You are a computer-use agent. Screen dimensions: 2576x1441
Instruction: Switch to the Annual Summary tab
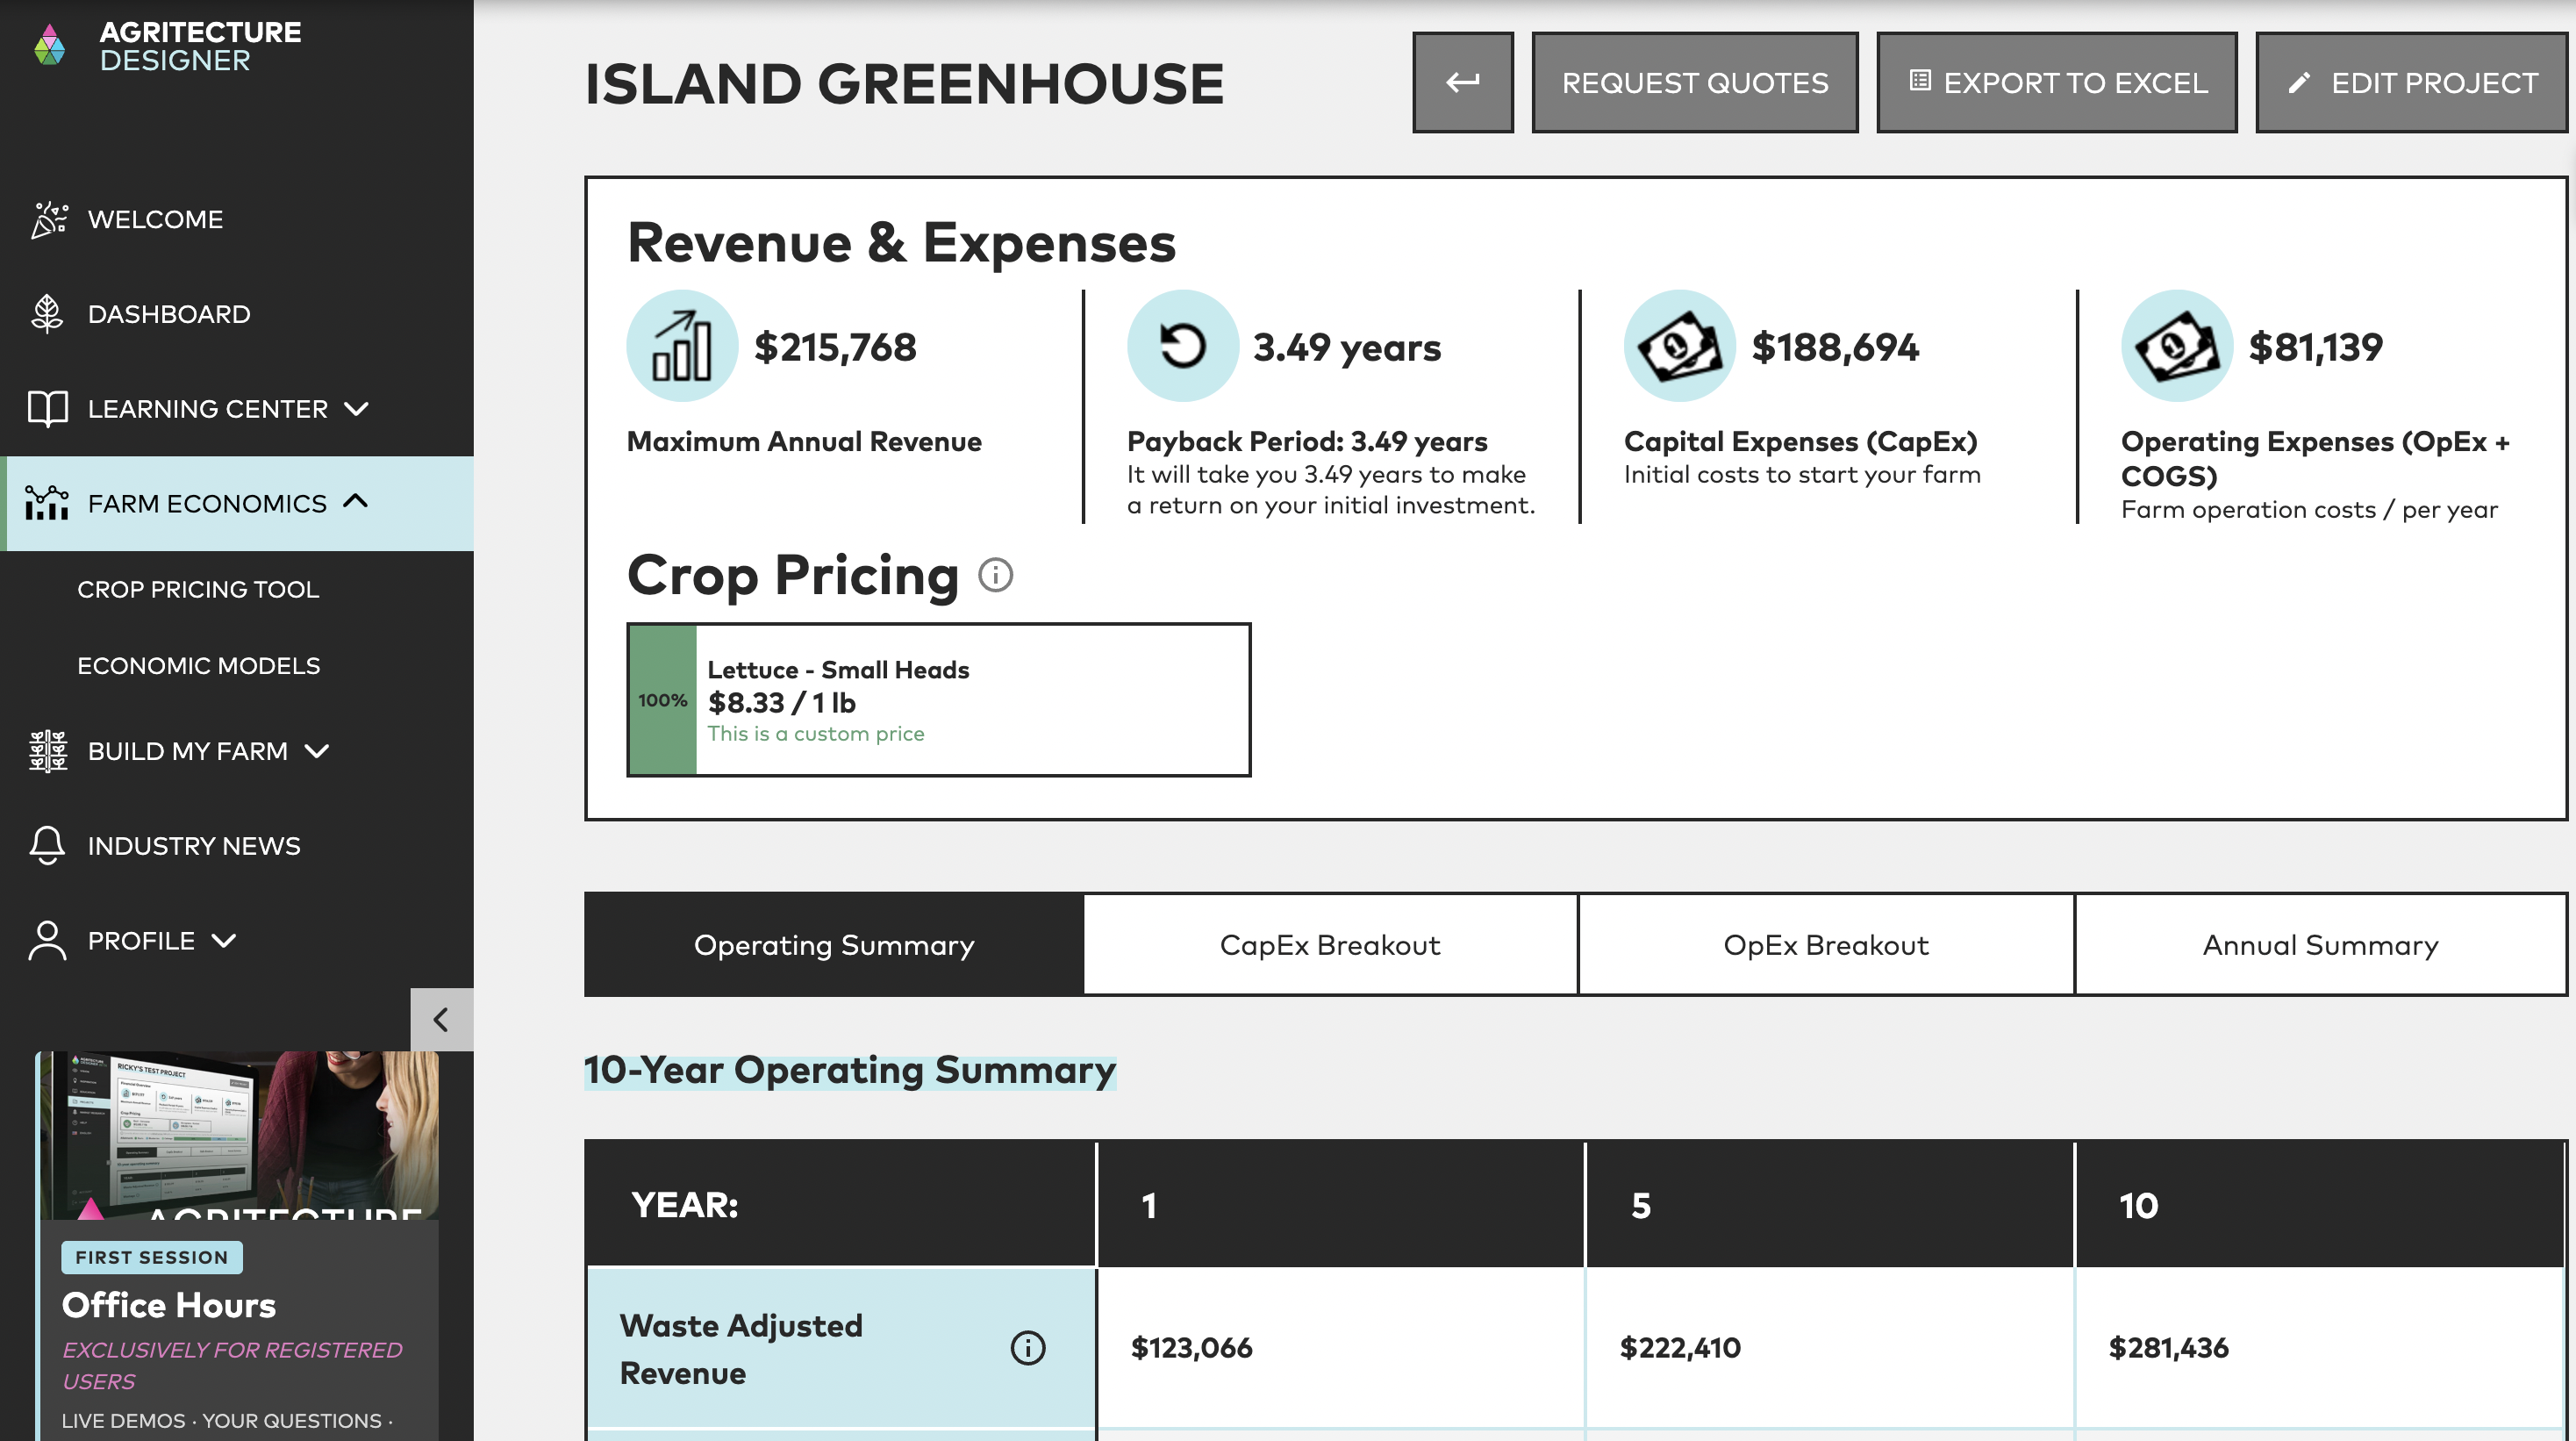[x=2320, y=945]
